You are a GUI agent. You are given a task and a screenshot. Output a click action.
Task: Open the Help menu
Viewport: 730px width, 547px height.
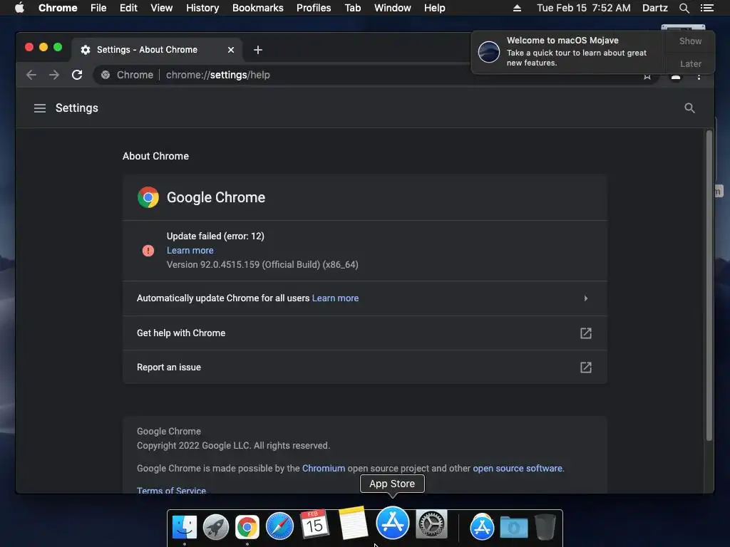tap(434, 8)
